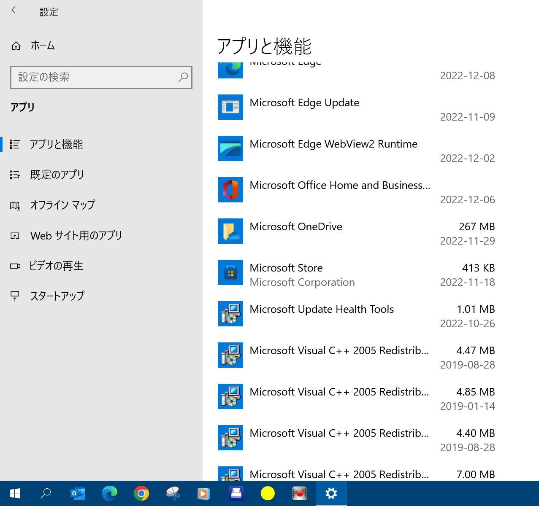Select Microsoft Edge WebView2 Runtime text
This screenshot has width=539, height=506.
(333, 144)
